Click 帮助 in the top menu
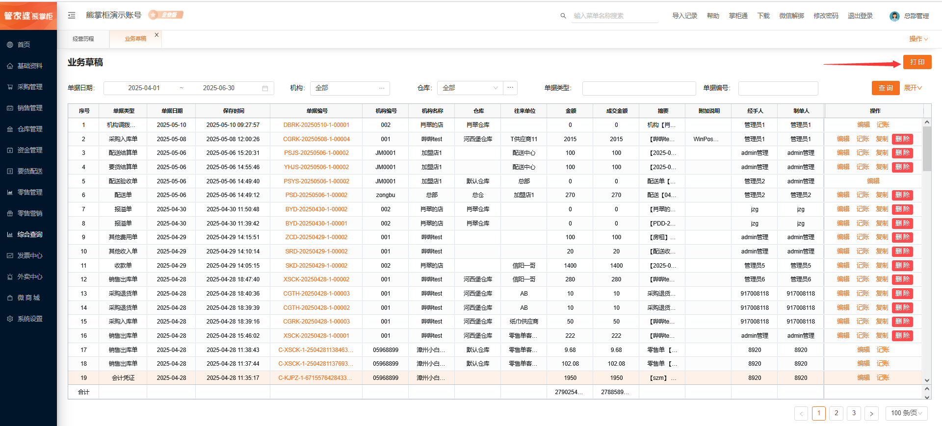Screen dimensions: 942x426 (x=713, y=16)
